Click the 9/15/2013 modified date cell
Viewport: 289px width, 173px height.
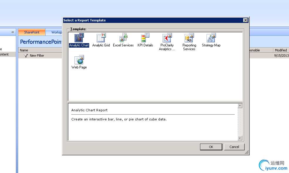click(x=281, y=56)
